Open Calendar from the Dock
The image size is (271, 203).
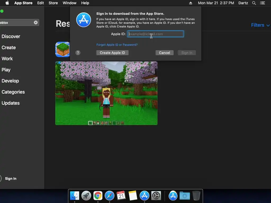click(121, 196)
